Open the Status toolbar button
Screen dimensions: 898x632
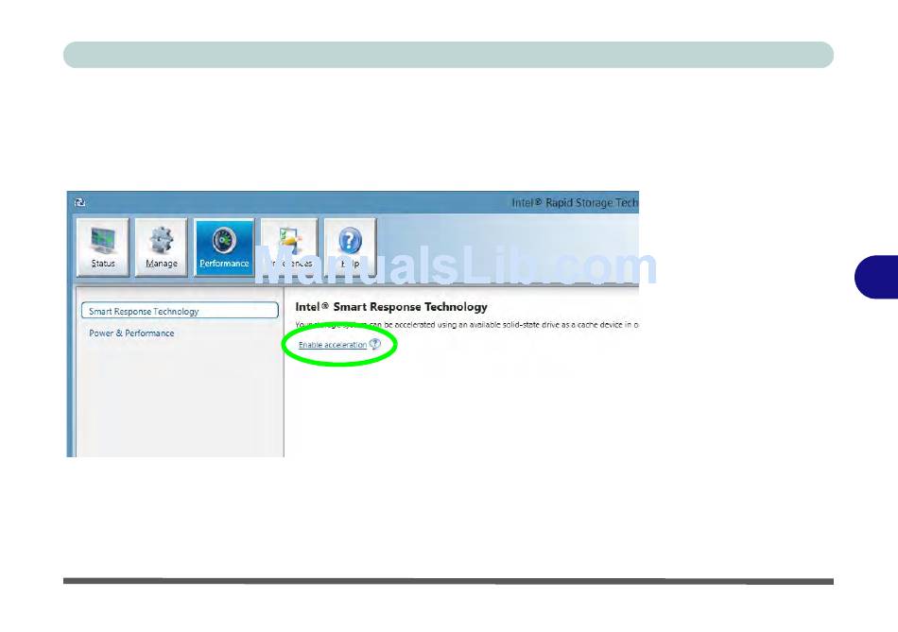103,247
